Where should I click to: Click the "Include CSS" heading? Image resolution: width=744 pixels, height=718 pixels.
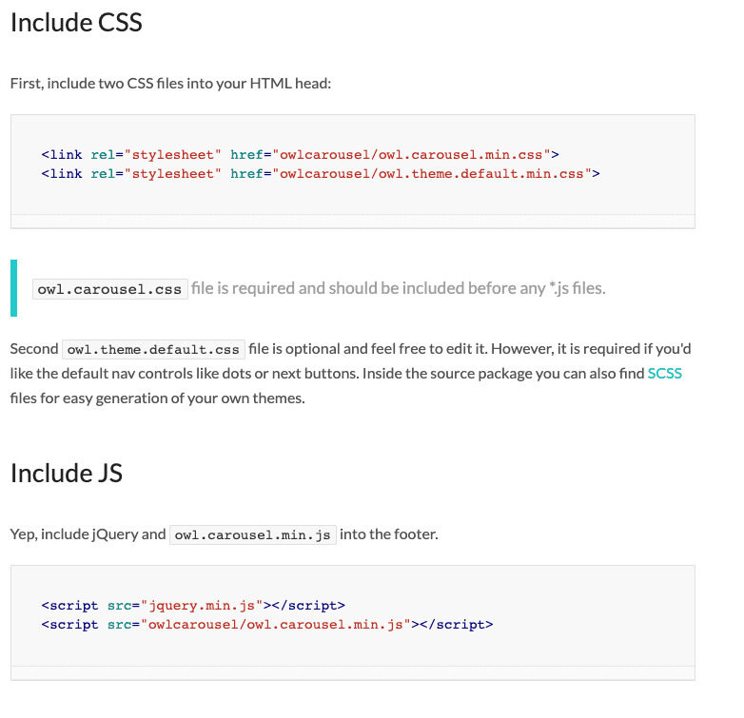tap(76, 23)
